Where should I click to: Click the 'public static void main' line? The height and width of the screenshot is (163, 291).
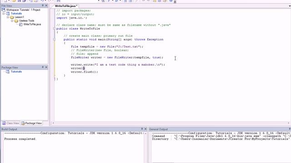click(x=113, y=39)
